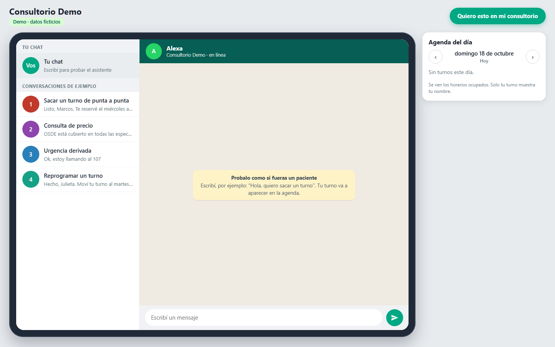
Task: Click "Sin turnos este día." text
Action: click(x=451, y=72)
